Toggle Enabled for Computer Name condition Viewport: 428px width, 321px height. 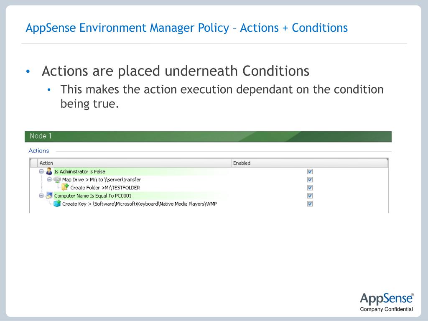(310, 196)
